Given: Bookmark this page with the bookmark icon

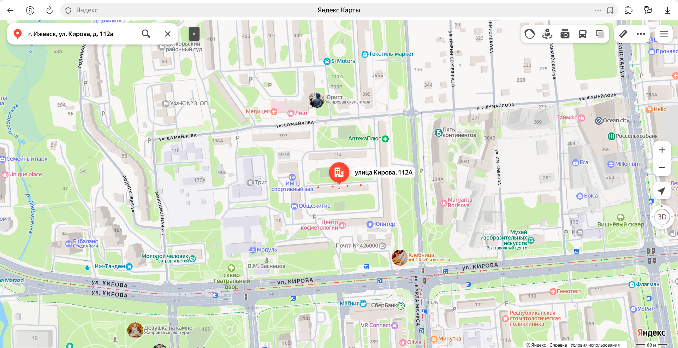Looking at the screenshot, I should coord(610,10).
